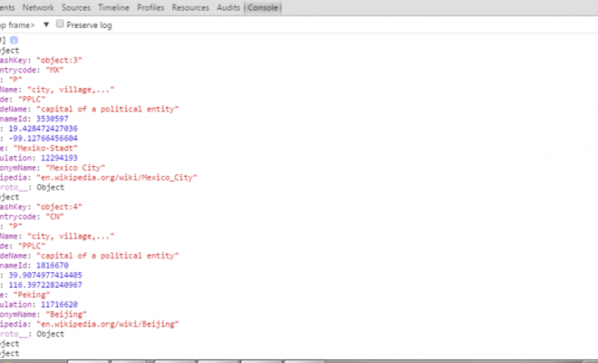Select the name value "Mexiko-Stadt"

(x=45, y=148)
